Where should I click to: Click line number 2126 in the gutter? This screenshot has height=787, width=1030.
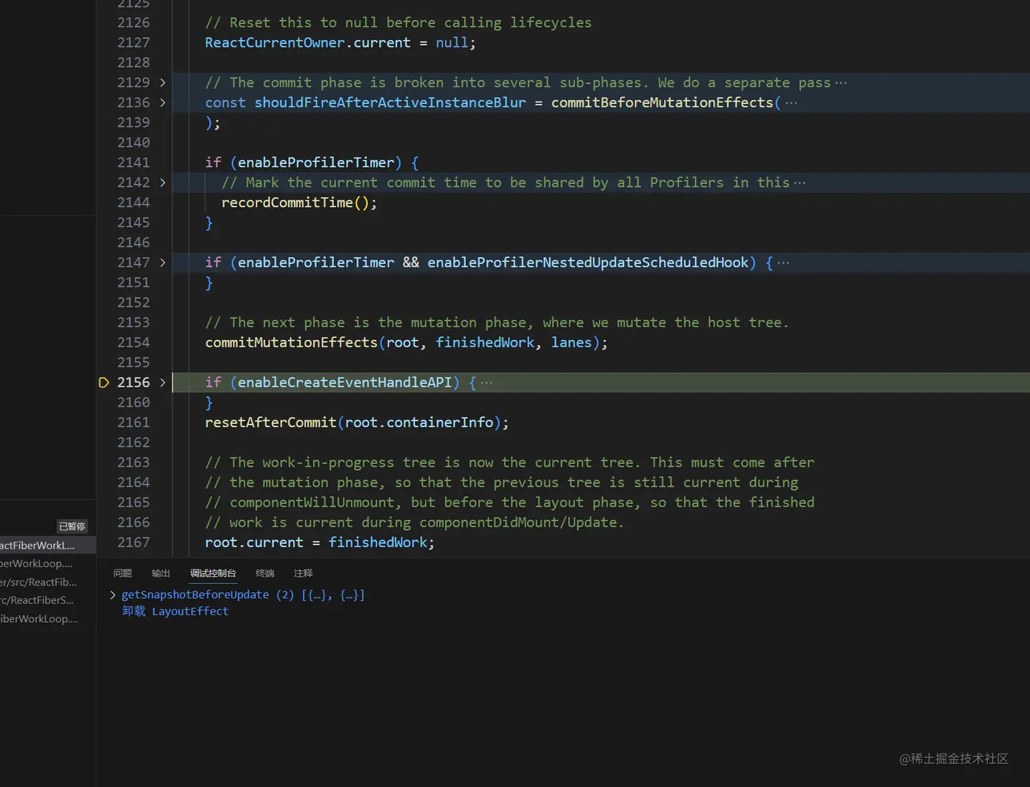(134, 22)
